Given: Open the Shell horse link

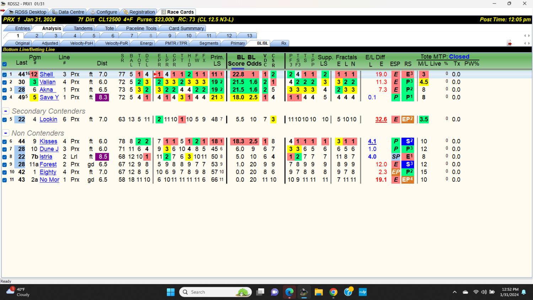Looking at the screenshot, I should pyautogui.click(x=47, y=74).
